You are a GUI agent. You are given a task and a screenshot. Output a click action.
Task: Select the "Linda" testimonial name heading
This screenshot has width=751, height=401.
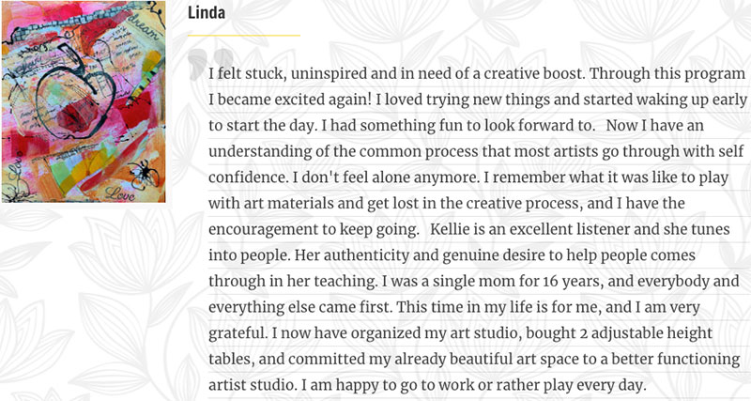[x=207, y=12]
